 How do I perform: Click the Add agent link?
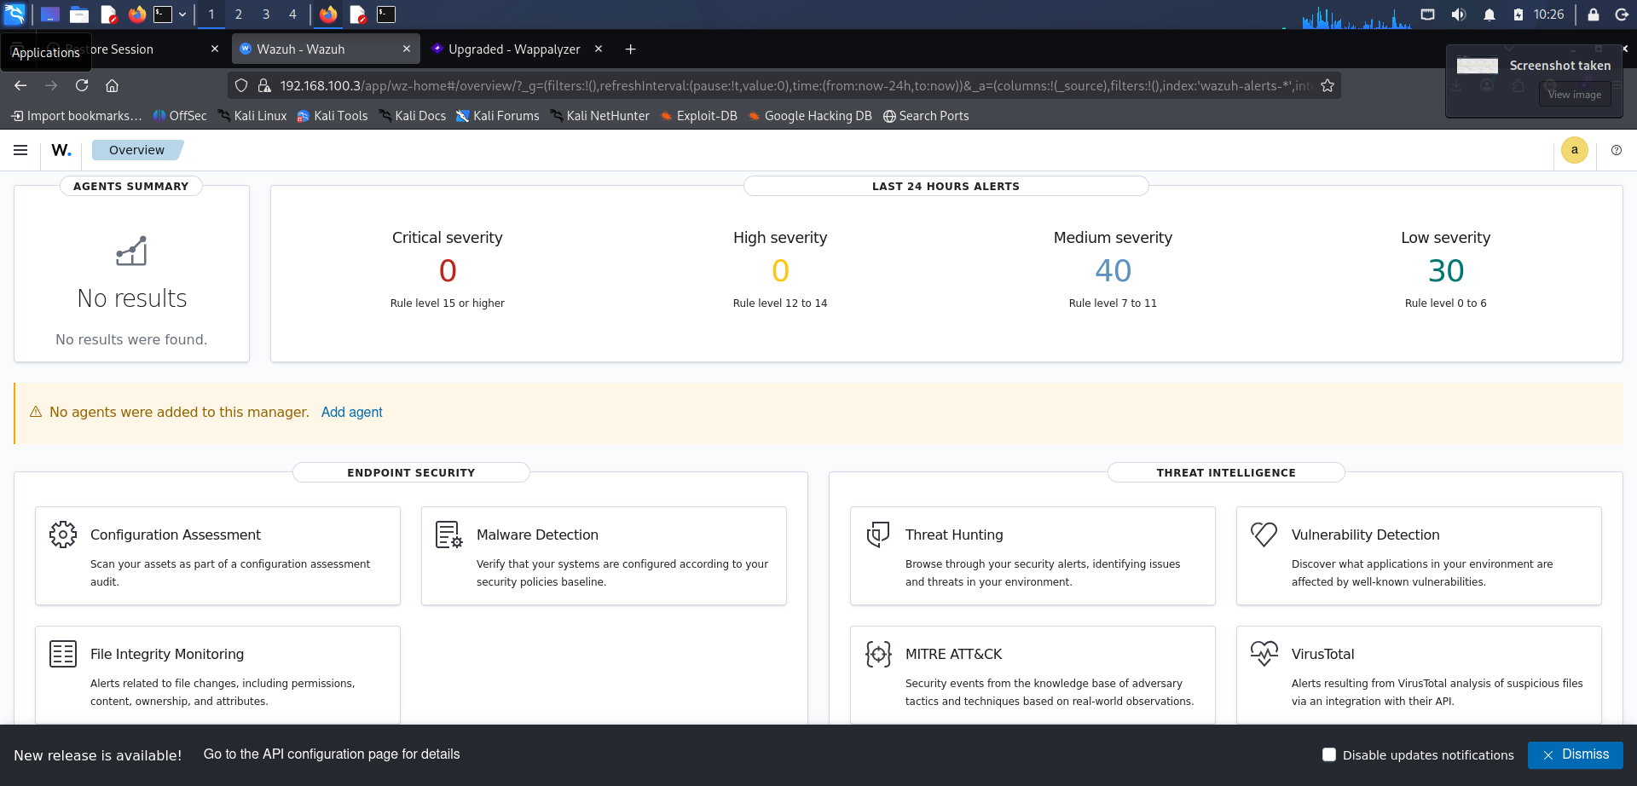[351, 412]
